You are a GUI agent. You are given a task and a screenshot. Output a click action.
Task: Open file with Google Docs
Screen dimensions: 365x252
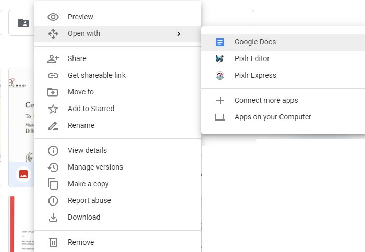(x=283, y=42)
